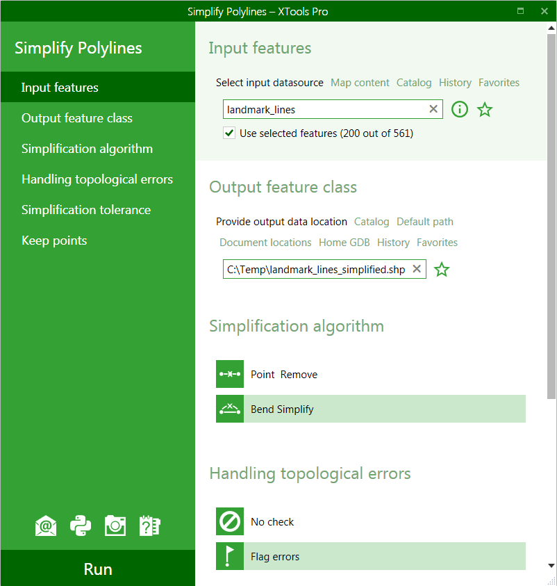Select No check for topological errors
Viewport: 557px width, 586px height.
coord(371,521)
